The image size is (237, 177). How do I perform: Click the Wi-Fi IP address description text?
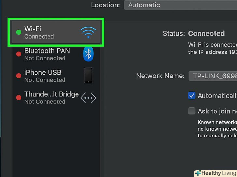[x=212, y=48]
